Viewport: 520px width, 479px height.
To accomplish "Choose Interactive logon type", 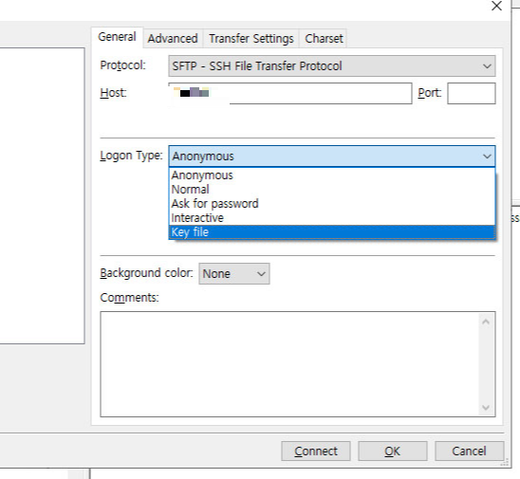I will [x=332, y=218].
